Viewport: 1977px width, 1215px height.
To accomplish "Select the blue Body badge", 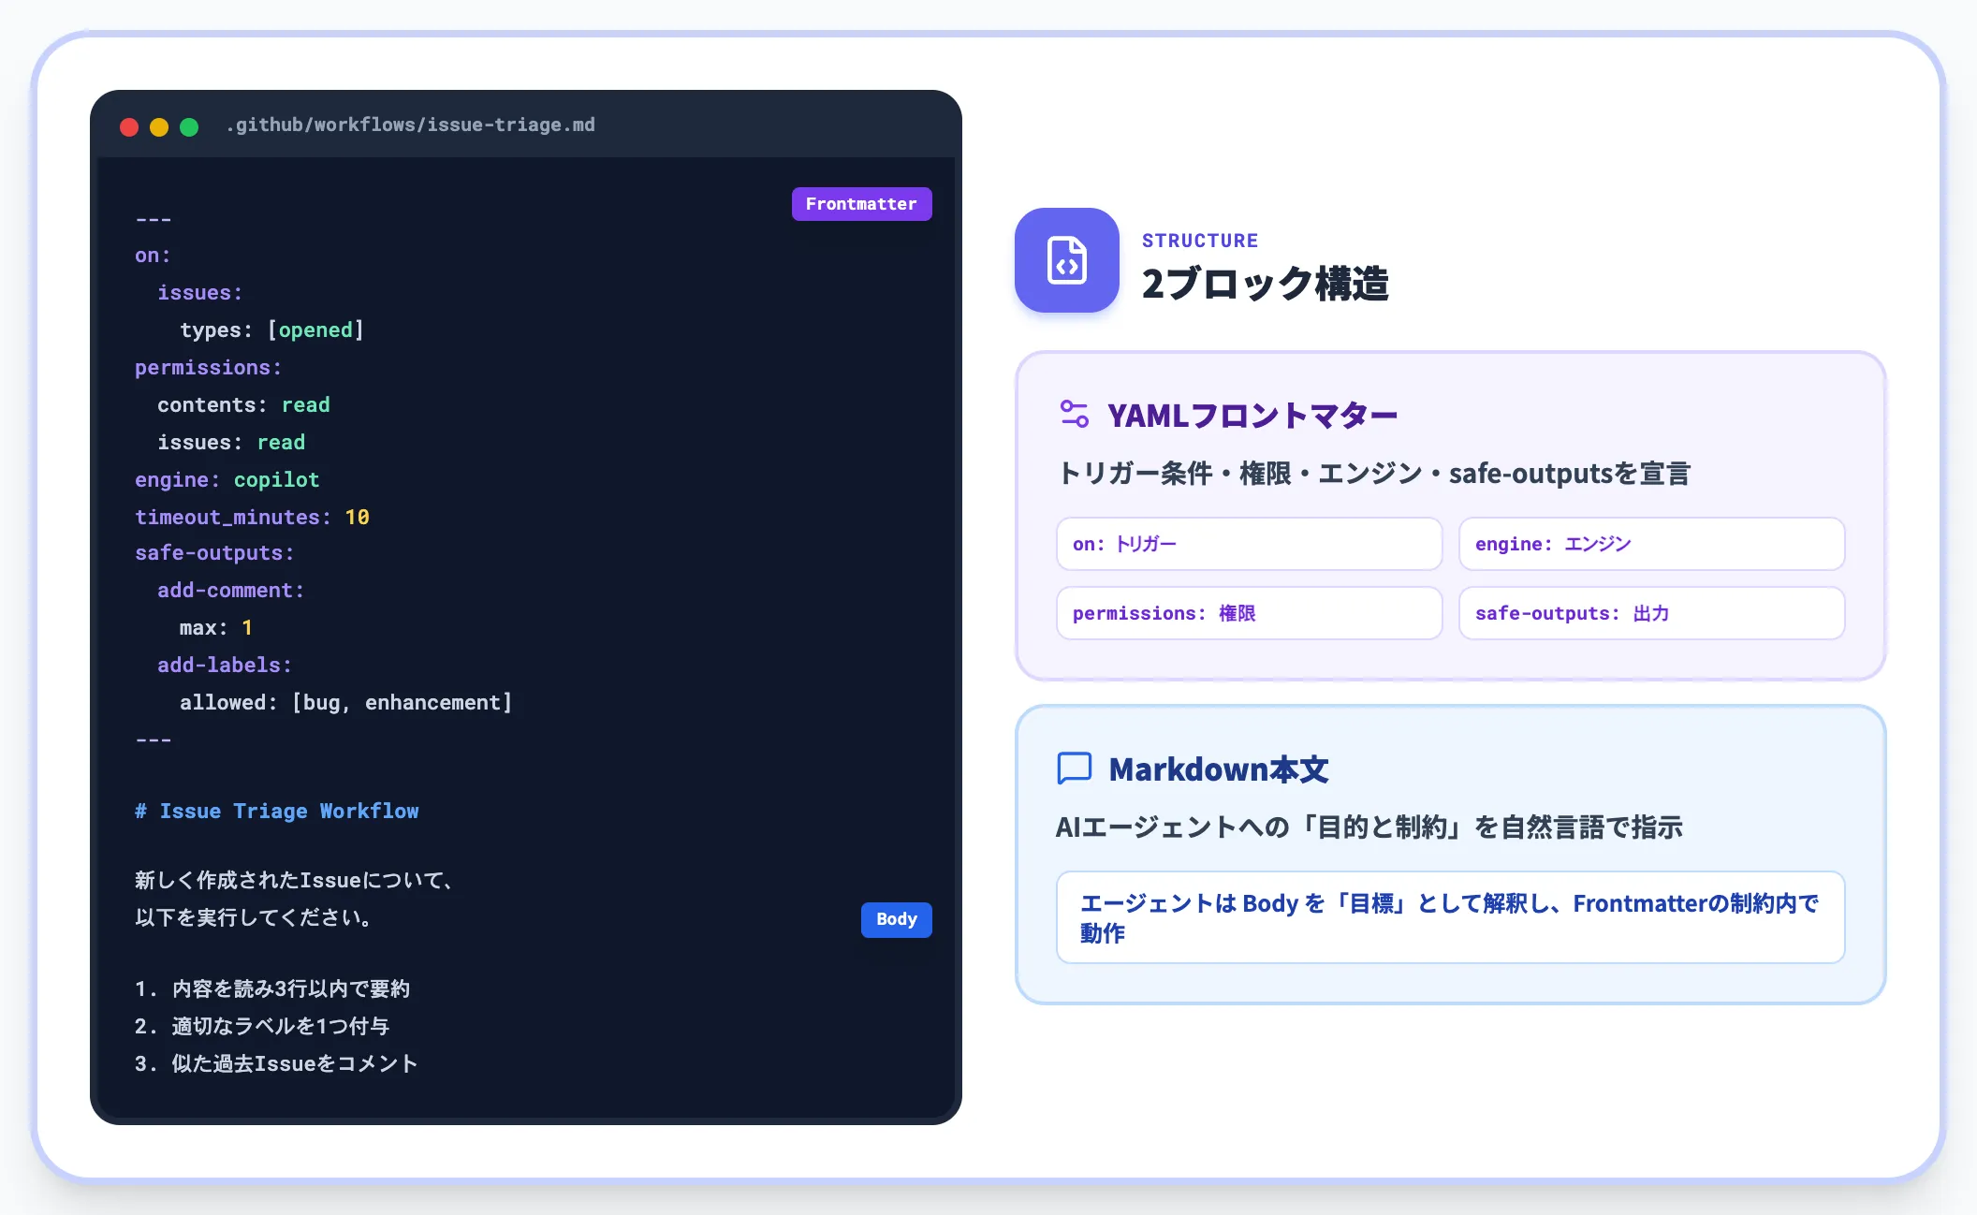I will pyautogui.click(x=896, y=919).
